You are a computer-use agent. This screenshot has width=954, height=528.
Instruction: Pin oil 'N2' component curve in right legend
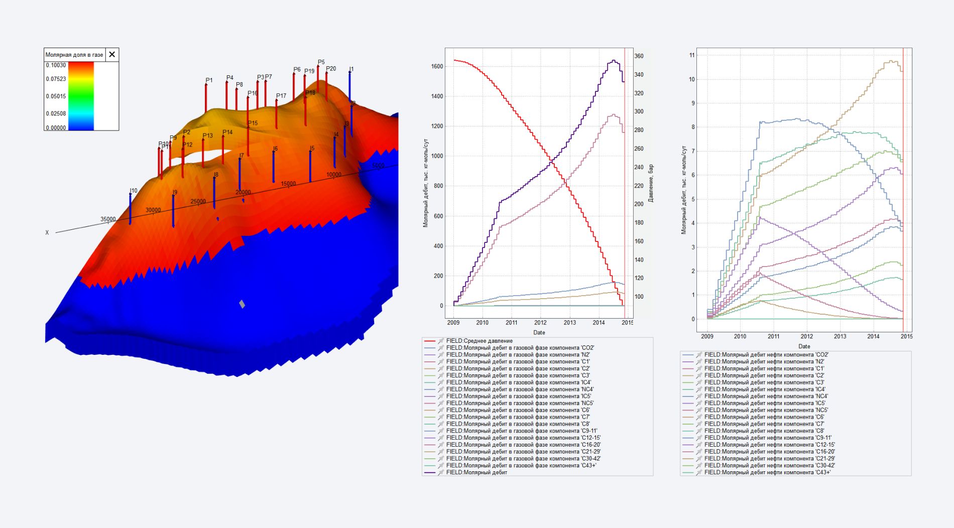698,361
